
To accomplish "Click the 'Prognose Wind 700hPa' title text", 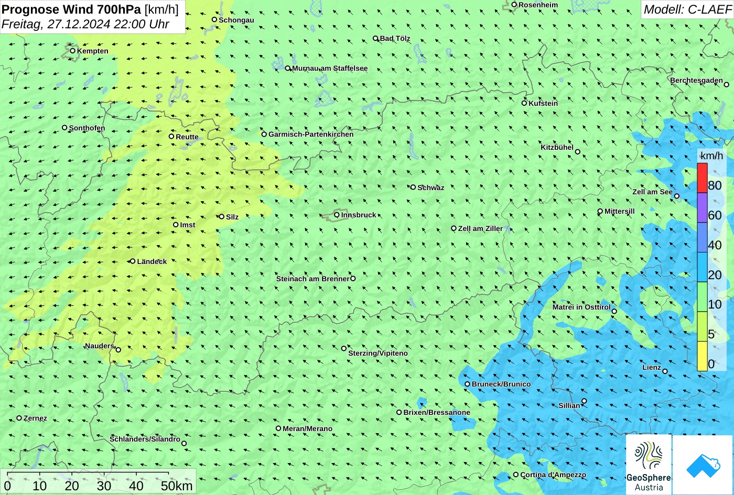I will pos(71,9).
